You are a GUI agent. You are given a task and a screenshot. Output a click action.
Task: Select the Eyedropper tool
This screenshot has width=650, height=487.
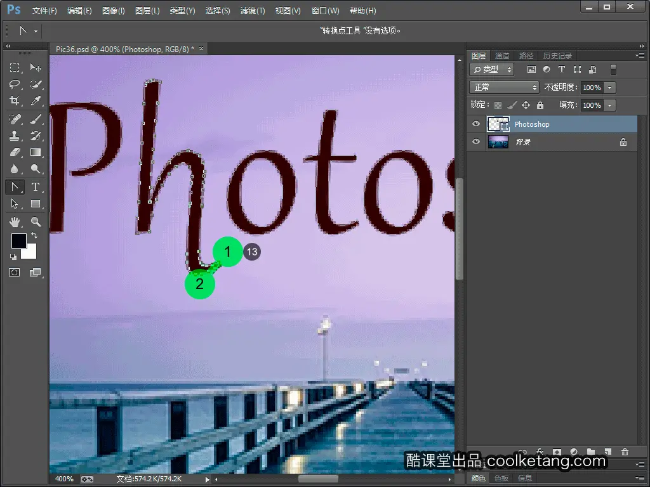coord(36,101)
